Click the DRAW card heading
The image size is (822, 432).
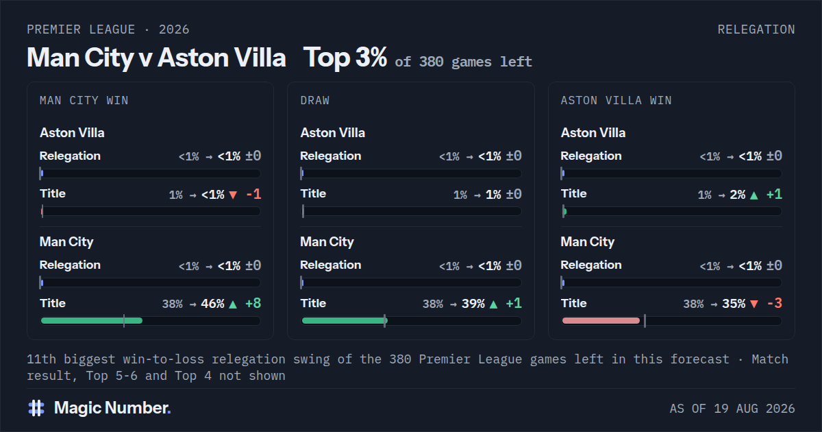click(x=315, y=100)
